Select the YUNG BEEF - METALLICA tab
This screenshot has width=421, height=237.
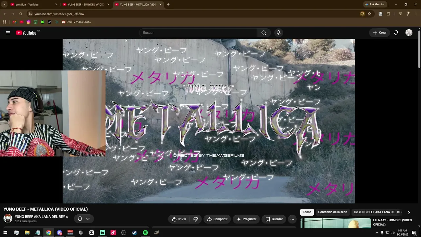(x=138, y=5)
